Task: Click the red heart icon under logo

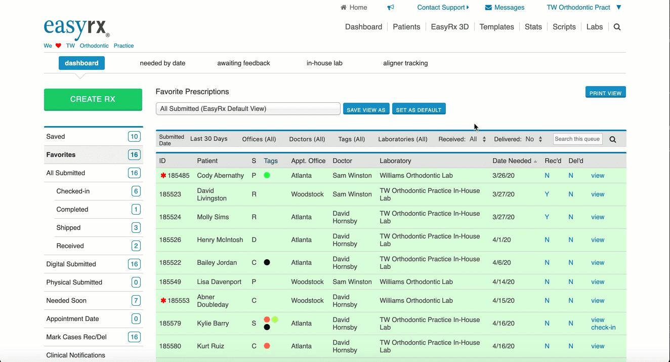Action: (58, 46)
